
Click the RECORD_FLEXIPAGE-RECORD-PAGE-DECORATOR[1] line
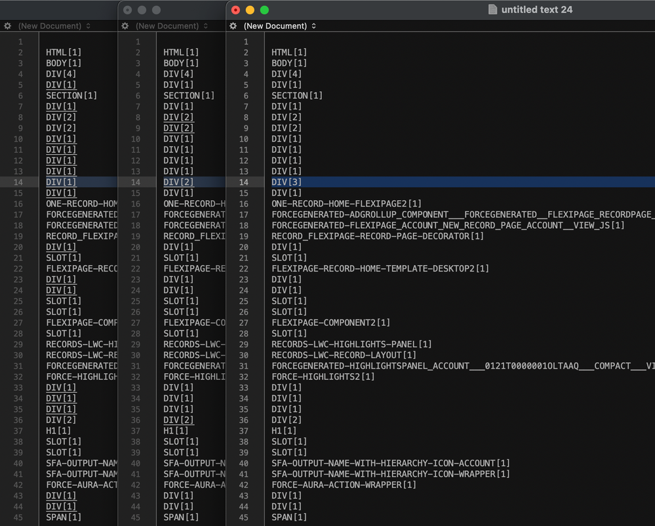tap(378, 236)
